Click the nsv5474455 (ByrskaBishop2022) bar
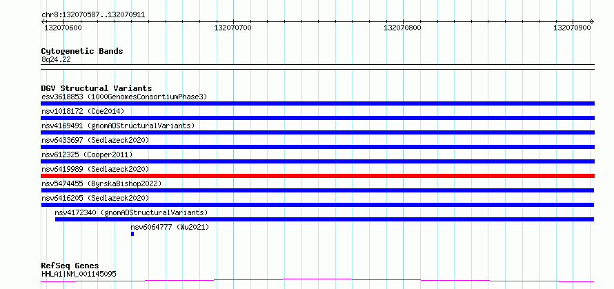This screenshot has width=614, height=289. point(317,190)
